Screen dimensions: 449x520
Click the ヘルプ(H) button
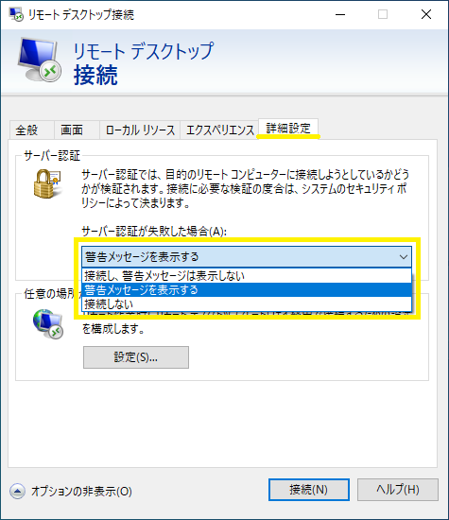(398, 490)
